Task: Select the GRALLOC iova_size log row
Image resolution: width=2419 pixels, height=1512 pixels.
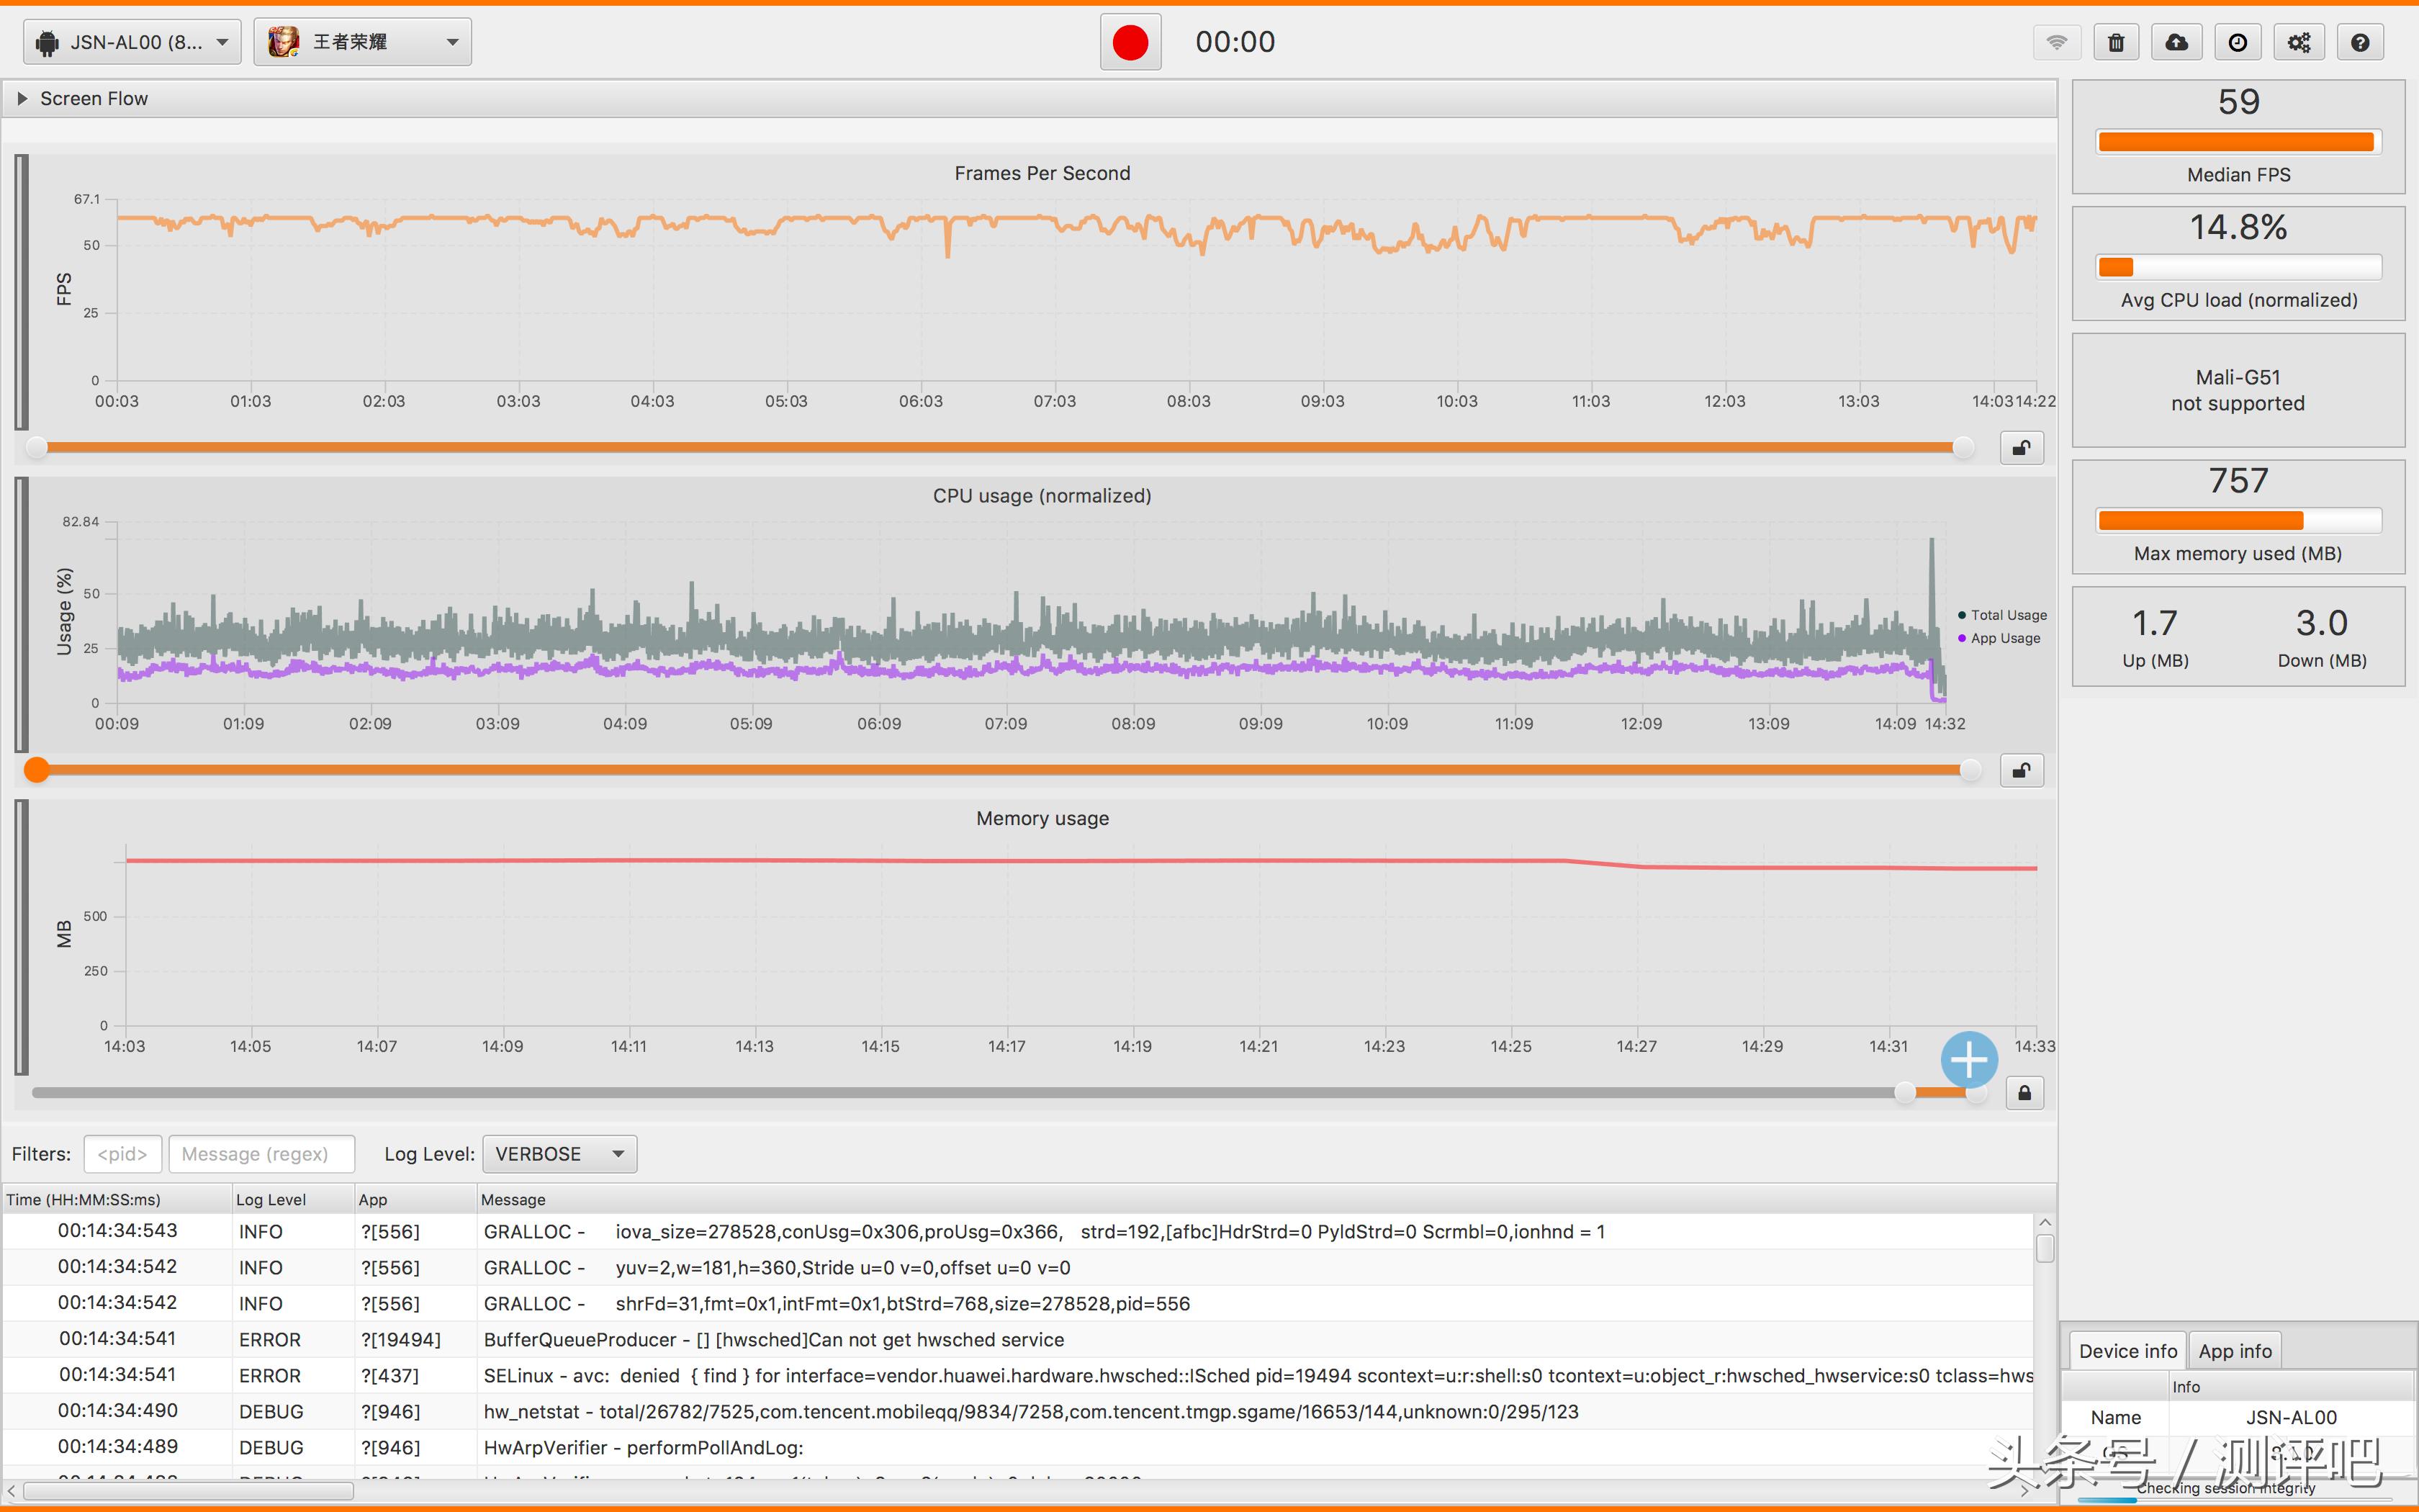Action: [1017, 1231]
